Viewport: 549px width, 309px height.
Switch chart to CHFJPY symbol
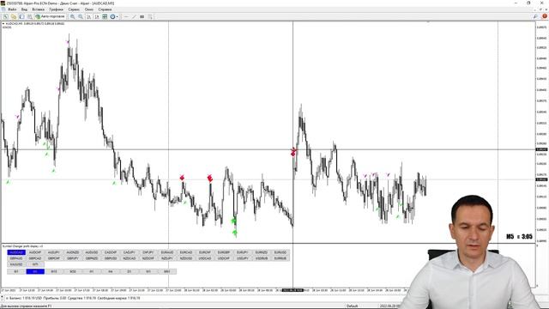[x=148, y=252]
